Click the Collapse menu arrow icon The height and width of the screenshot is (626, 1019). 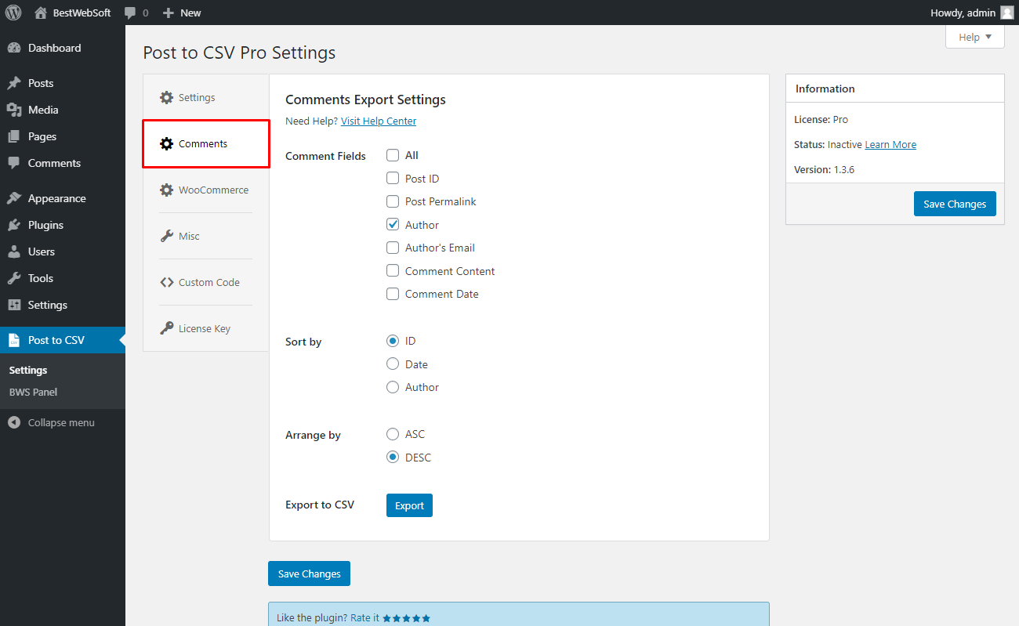14,422
